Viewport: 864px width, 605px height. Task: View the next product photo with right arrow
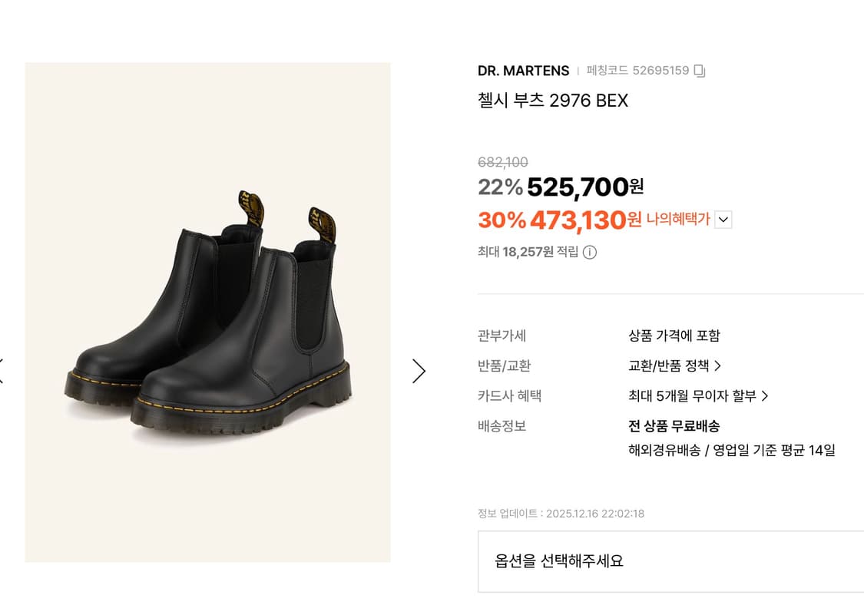[419, 371]
